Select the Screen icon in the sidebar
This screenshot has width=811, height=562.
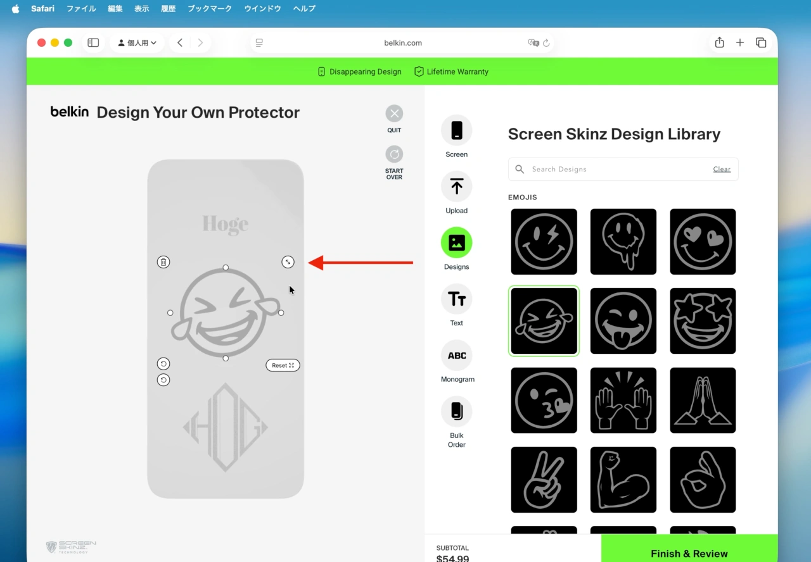tap(456, 130)
